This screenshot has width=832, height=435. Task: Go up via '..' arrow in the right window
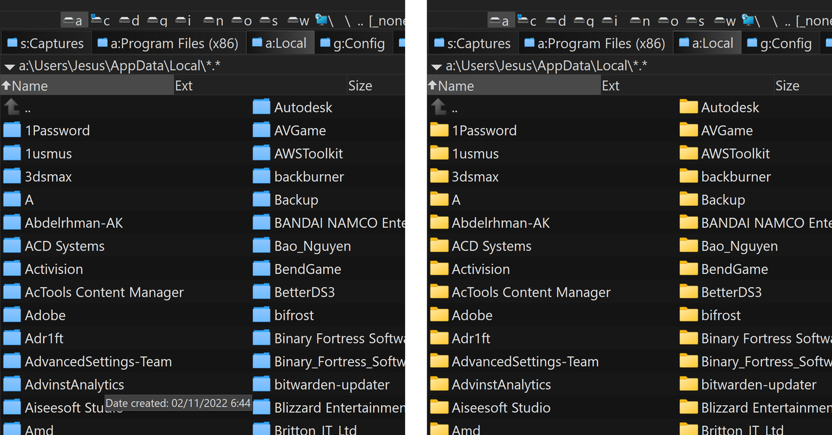click(x=439, y=107)
